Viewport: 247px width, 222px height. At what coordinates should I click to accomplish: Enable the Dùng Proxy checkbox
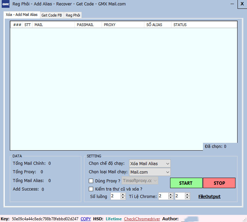(x=91, y=181)
